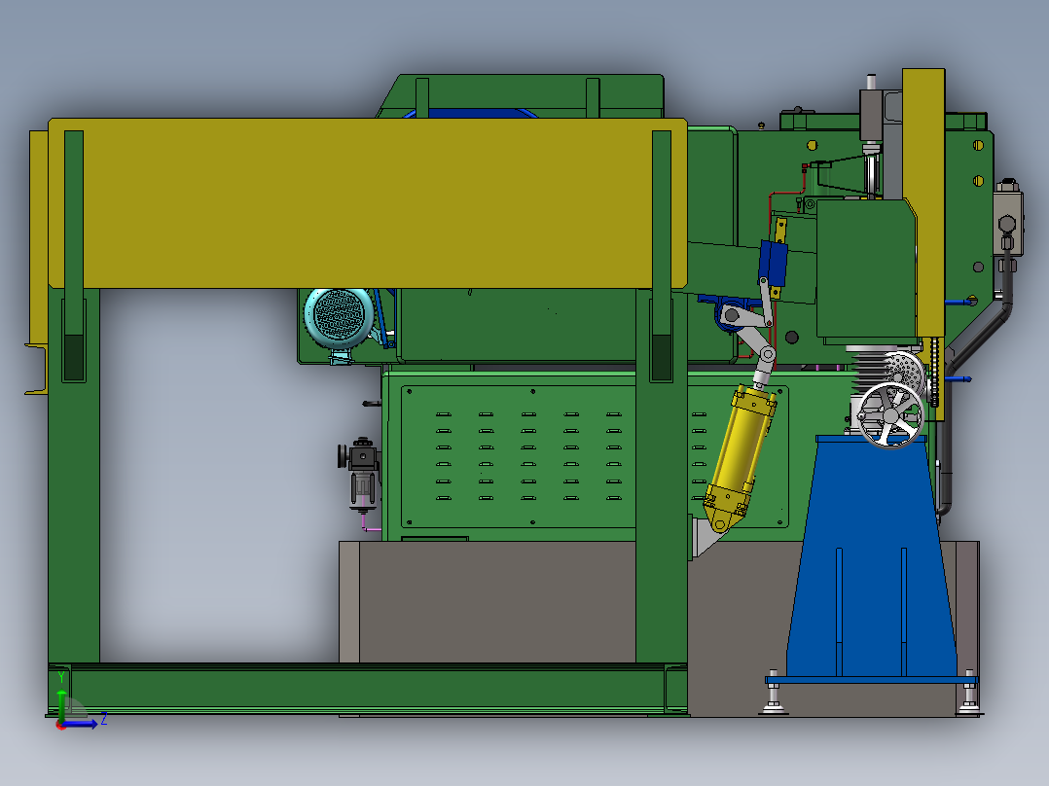1049x786 pixels.
Task: Select the tall yellow vertical plate at the right
Action: point(924,200)
